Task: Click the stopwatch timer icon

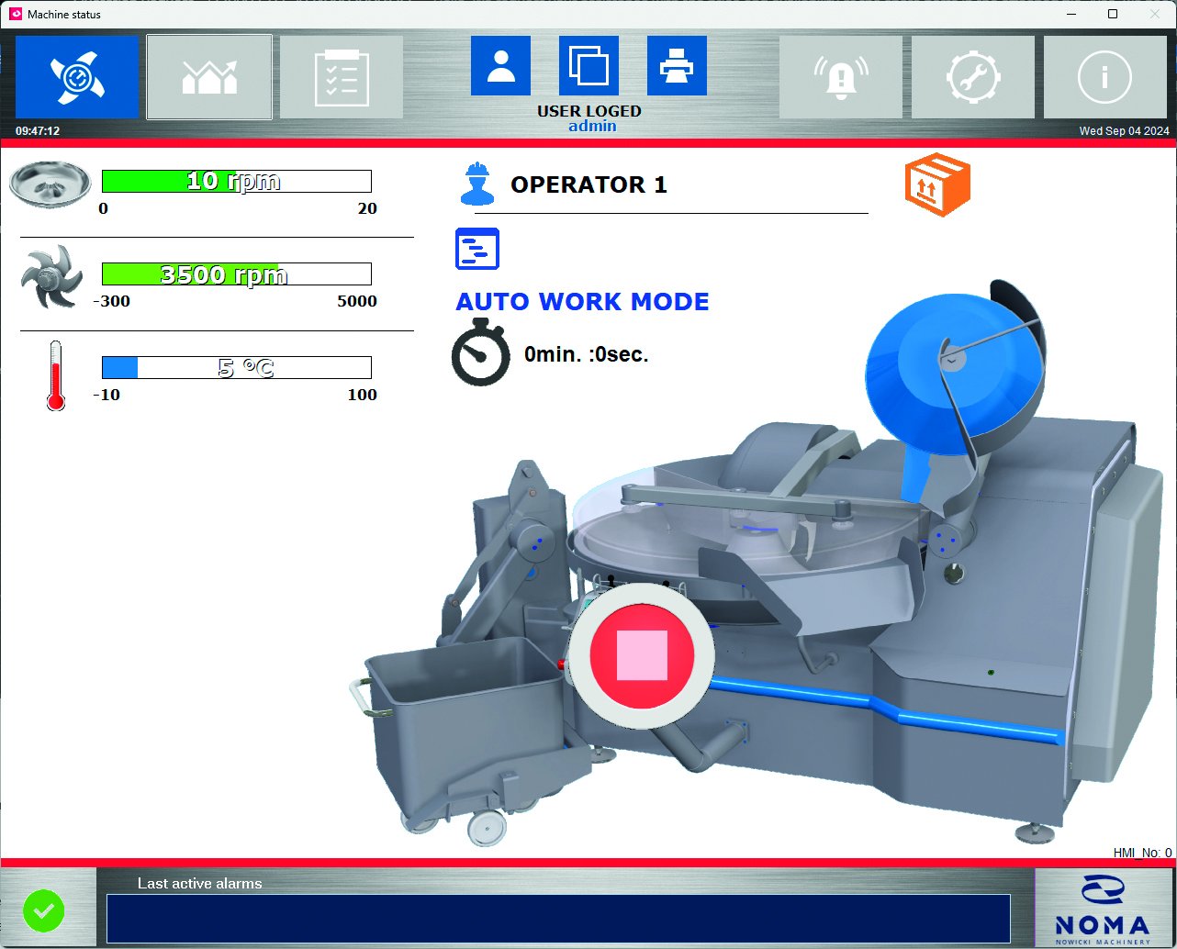Action: [480, 353]
